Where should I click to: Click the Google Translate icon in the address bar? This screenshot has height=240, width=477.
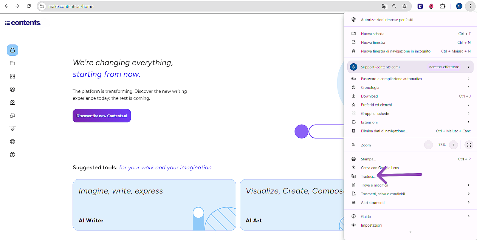[x=385, y=6]
